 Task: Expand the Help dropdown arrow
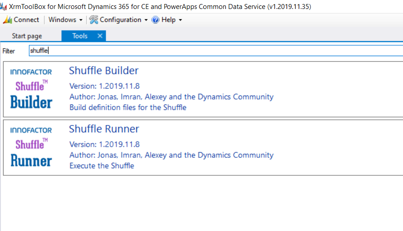point(180,20)
